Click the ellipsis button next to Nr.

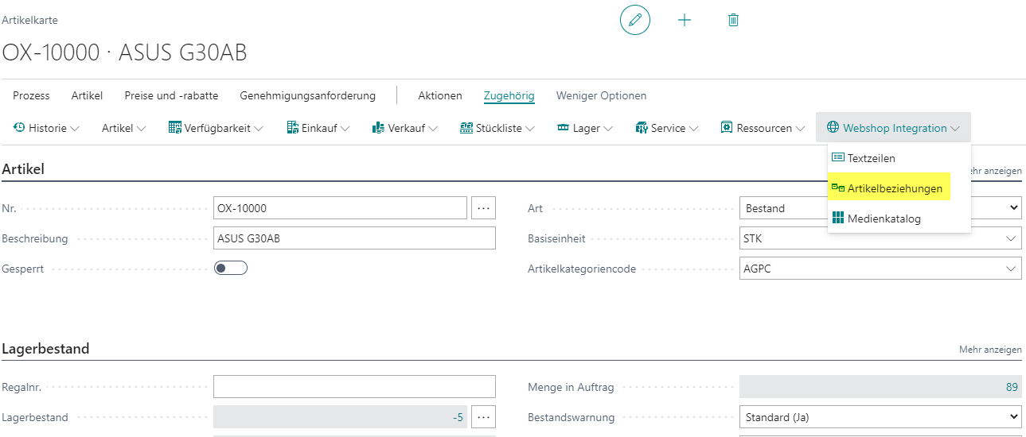click(483, 208)
